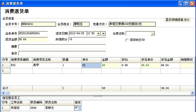The height and width of the screenshot is (112, 196).
Task: Click the 所得积分 field
Action: tap(87, 39)
